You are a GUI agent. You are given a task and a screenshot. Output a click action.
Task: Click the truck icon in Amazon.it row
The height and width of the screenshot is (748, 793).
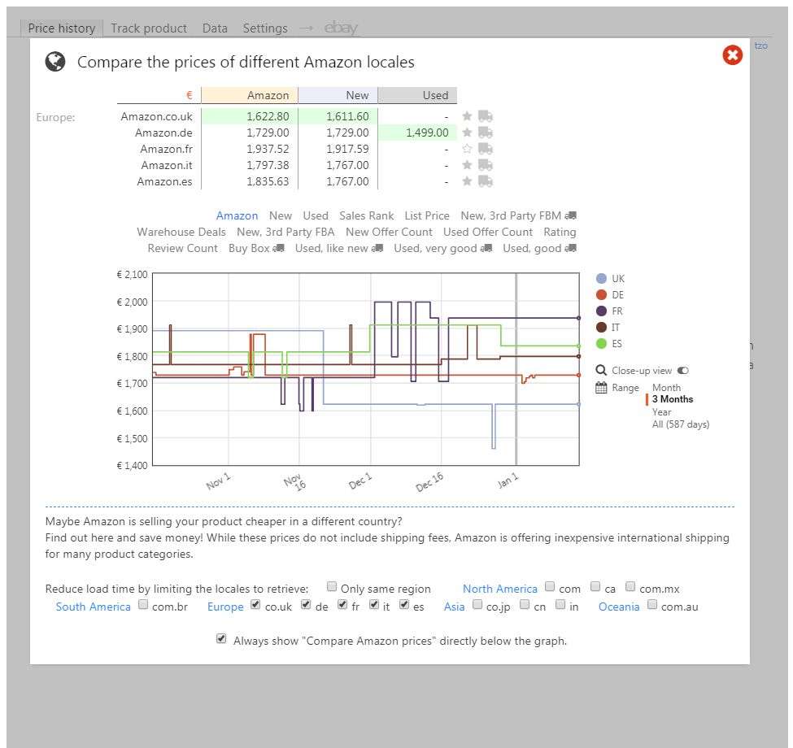coord(486,165)
